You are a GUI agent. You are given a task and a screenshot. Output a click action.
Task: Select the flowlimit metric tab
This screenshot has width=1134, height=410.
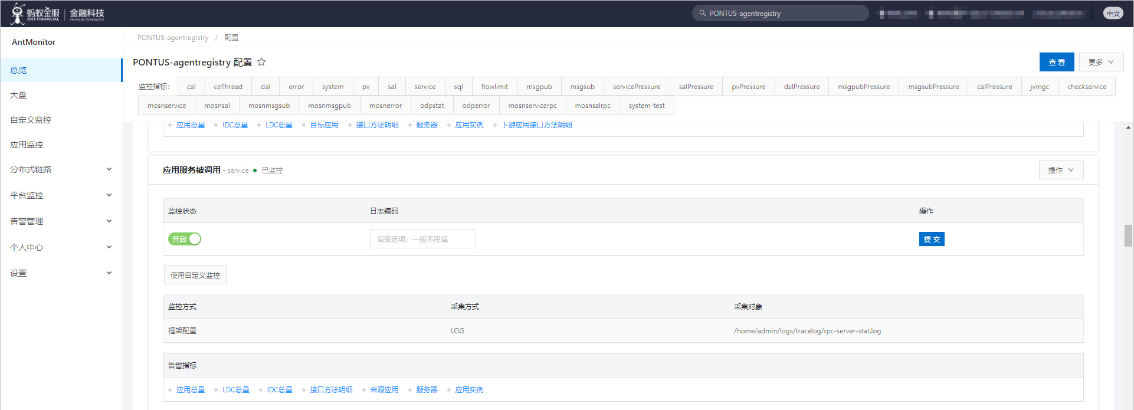pyautogui.click(x=494, y=87)
